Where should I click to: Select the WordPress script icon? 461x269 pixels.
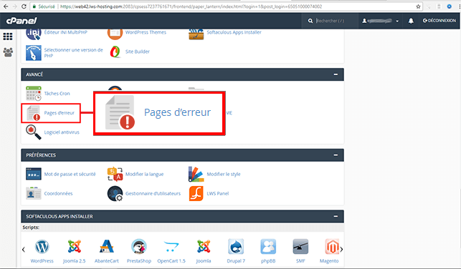click(x=42, y=247)
